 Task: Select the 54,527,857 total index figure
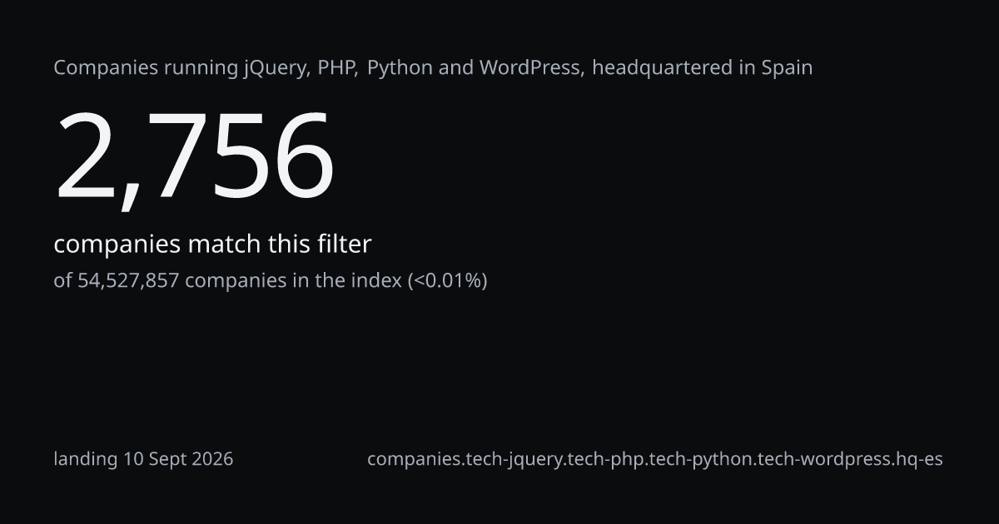tap(128, 281)
